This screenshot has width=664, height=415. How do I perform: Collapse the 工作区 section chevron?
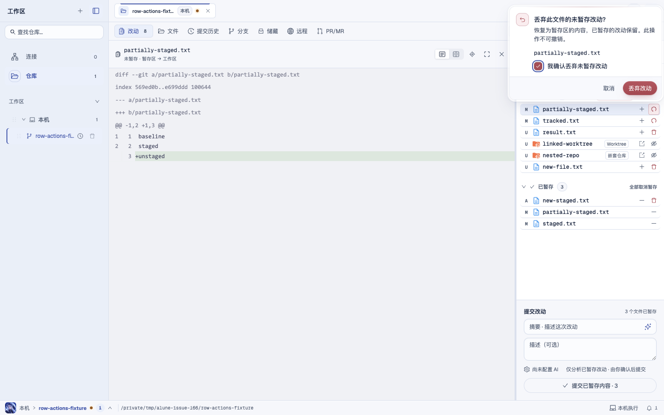[x=97, y=101]
